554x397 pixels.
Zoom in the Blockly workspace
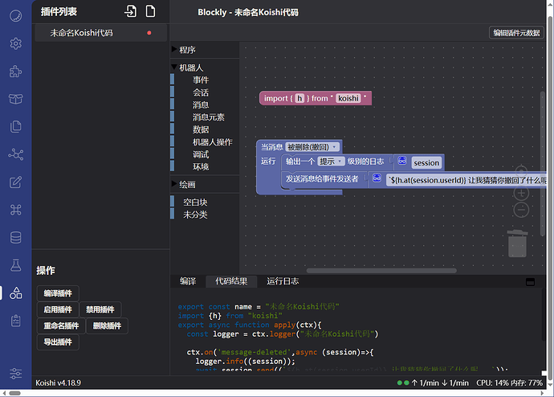[x=521, y=194]
